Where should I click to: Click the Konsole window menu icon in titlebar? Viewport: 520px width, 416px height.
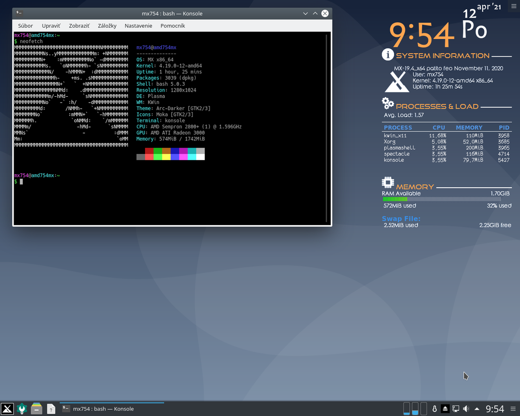coord(19,13)
